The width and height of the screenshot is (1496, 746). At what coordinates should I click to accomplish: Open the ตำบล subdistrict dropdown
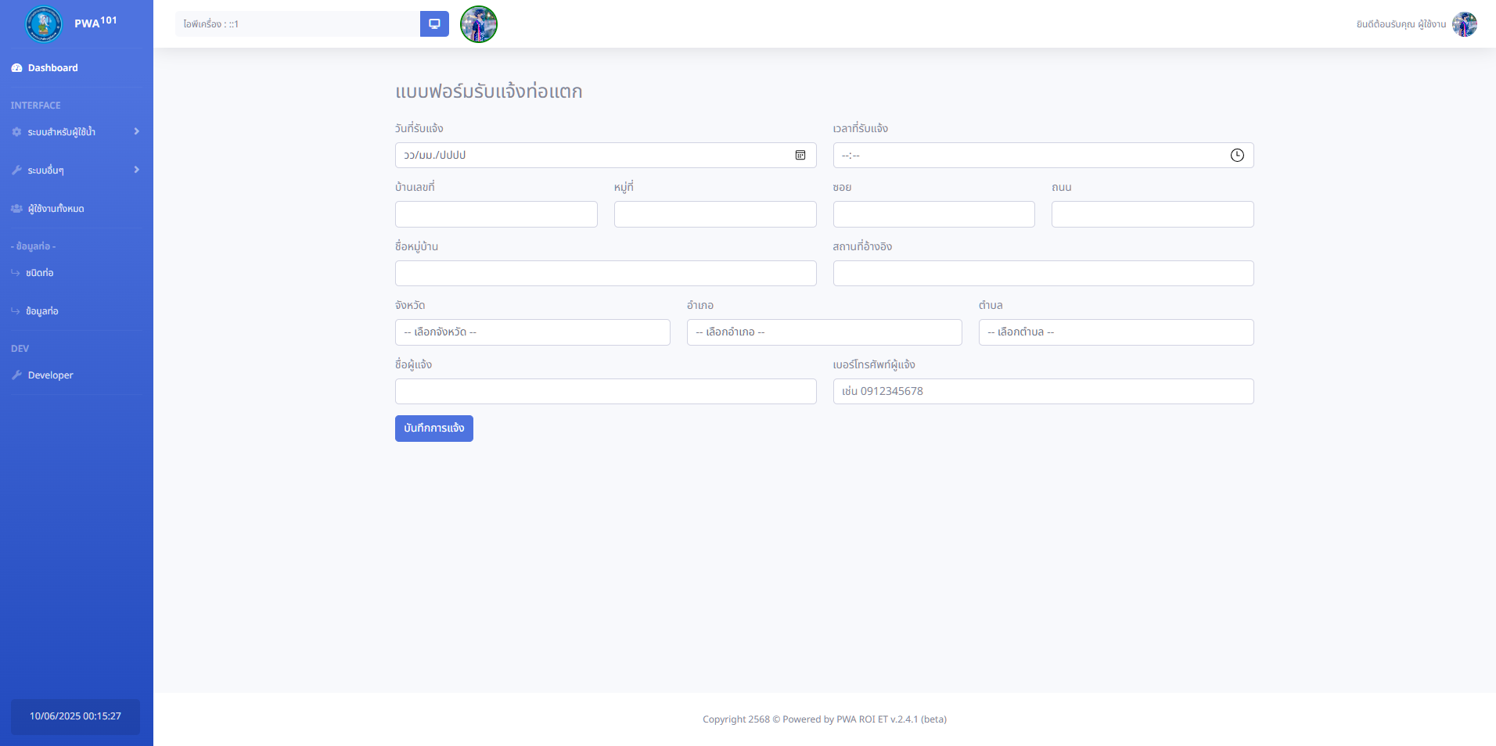pos(1116,332)
